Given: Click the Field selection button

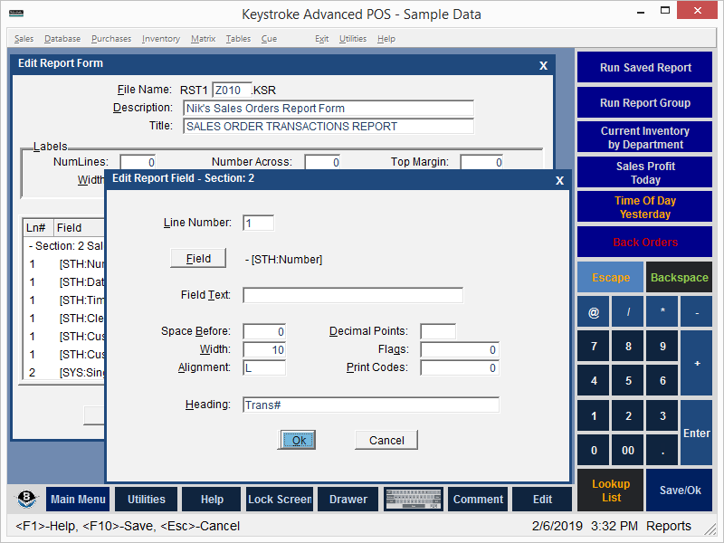Looking at the screenshot, I should pyautogui.click(x=198, y=259).
